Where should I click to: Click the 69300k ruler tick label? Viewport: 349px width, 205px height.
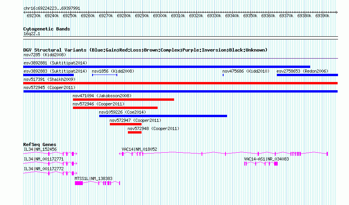[160, 16]
